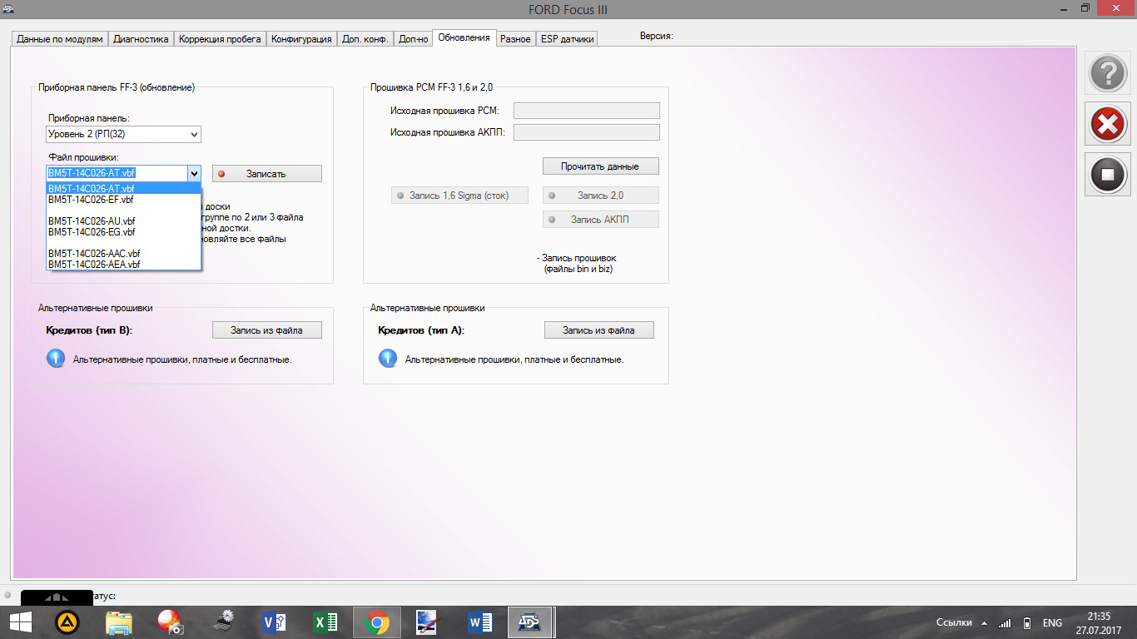Click the blue info icon beside Кредитов (тип B)
Screen dimensions: 1137x639
(56, 359)
